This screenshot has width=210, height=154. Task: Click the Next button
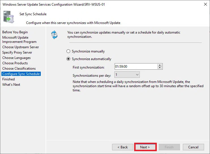click(145, 147)
